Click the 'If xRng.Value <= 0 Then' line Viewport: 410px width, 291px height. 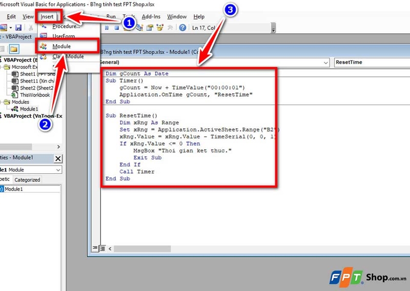[160, 144]
